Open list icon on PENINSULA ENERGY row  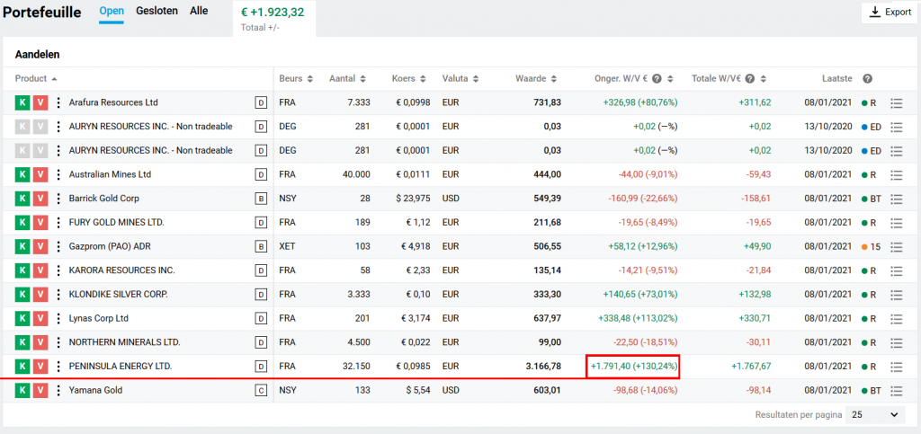[897, 368]
